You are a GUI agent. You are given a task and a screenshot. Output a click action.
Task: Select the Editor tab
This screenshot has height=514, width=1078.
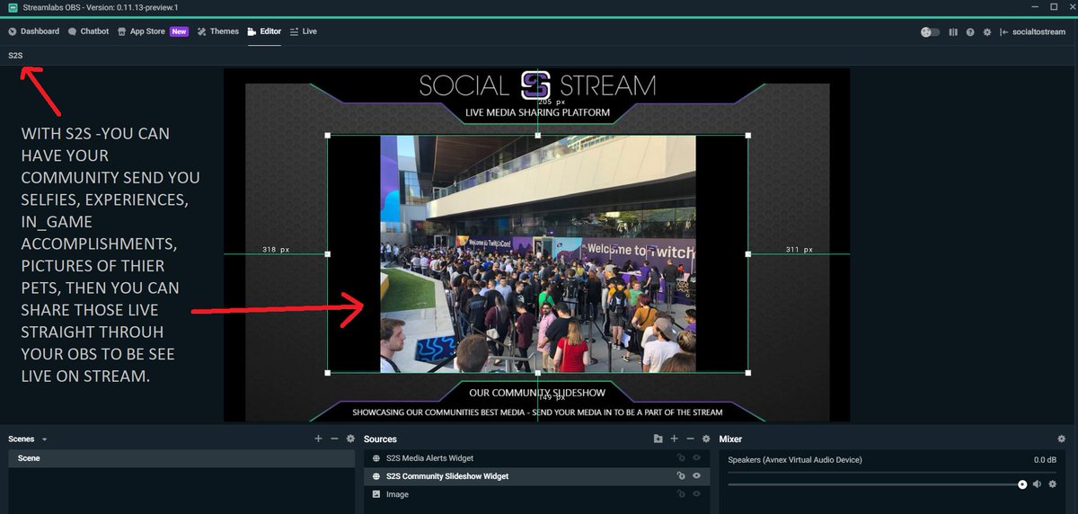pos(264,31)
